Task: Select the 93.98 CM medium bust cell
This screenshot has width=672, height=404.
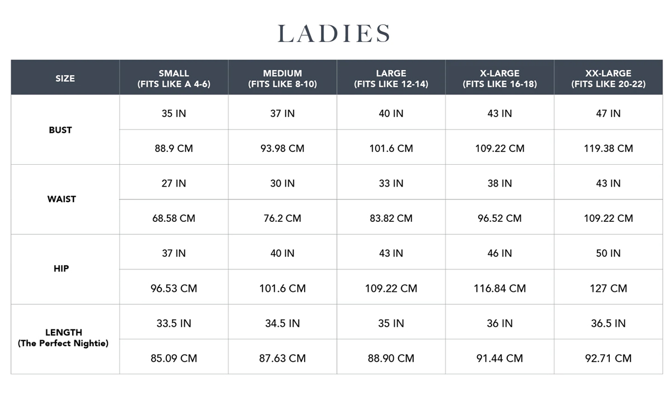Action: pos(282,148)
